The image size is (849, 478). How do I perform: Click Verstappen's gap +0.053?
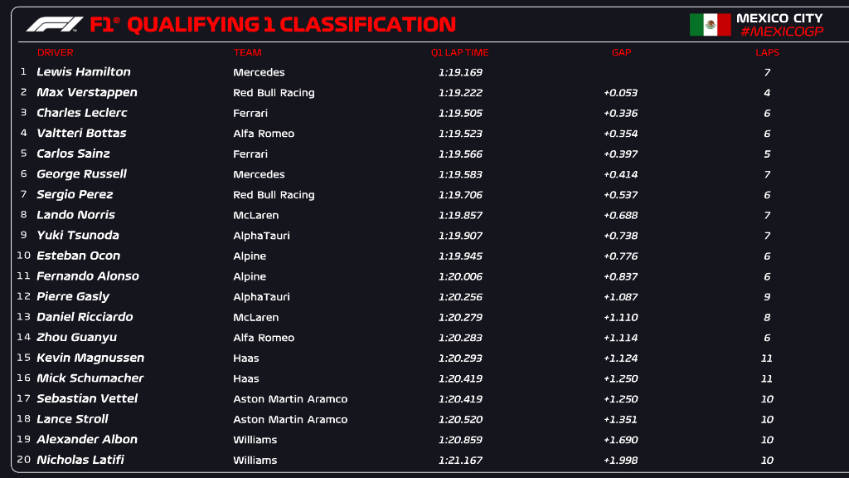click(620, 93)
